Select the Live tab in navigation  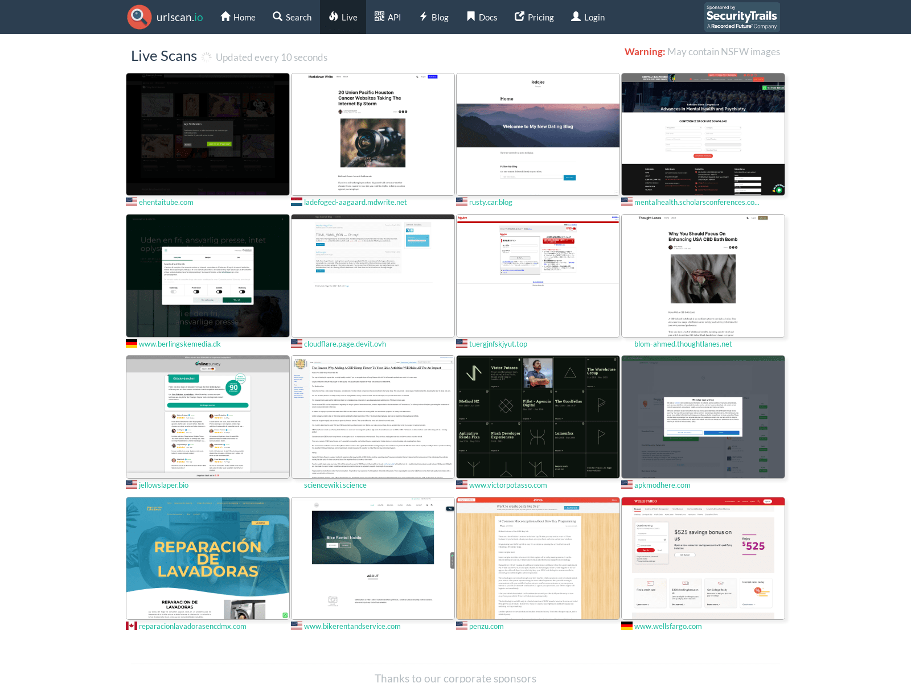[x=343, y=17]
